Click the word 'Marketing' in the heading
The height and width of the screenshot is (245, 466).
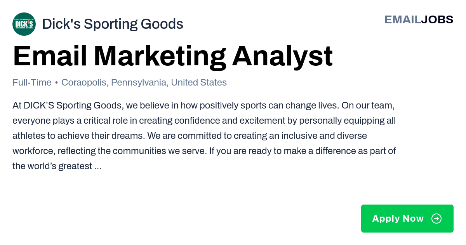160,56
